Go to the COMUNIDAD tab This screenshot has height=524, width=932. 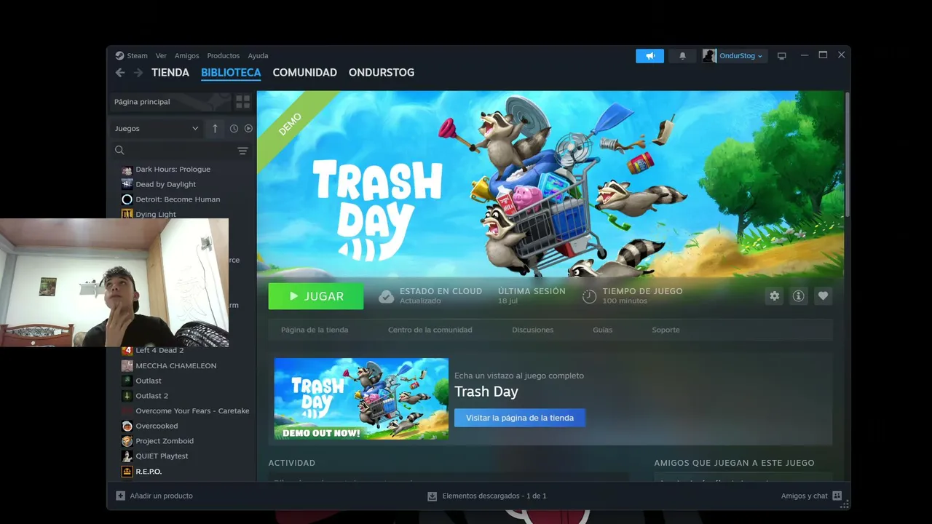[304, 73]
